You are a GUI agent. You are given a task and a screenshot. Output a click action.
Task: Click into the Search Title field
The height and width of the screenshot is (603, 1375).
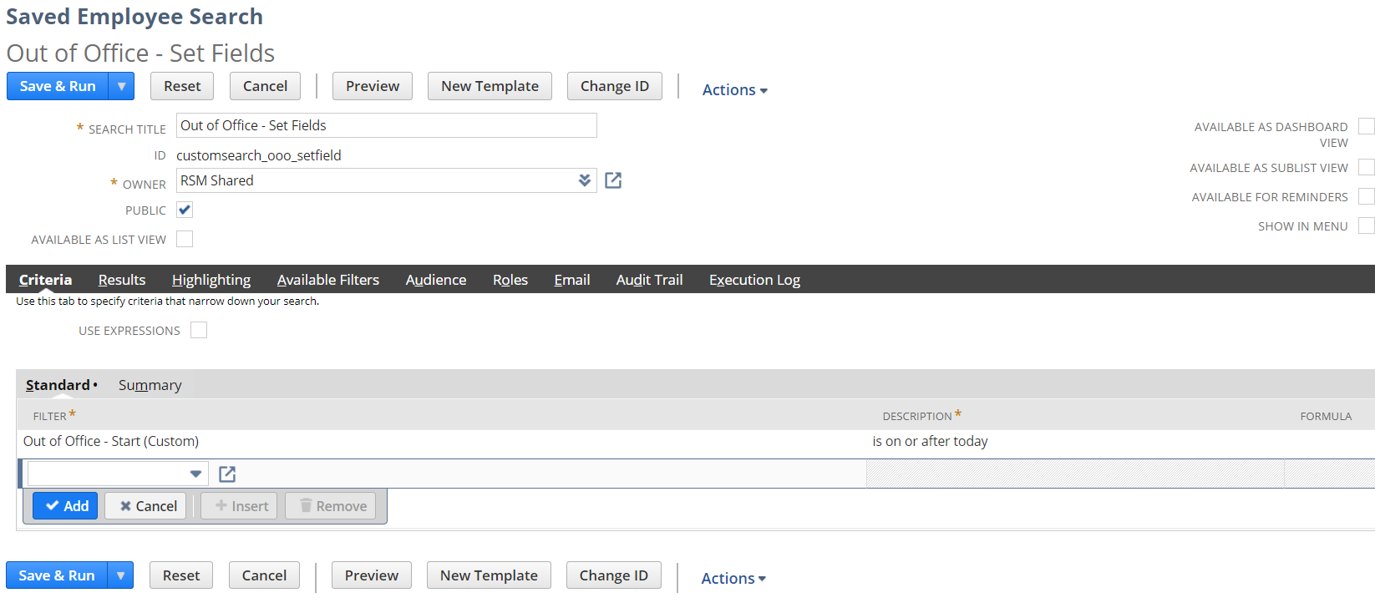point(386,125)
